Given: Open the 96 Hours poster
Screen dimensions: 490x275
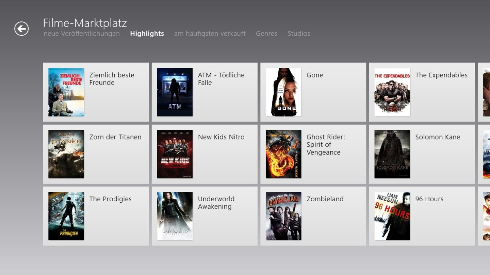Looking at the screenshot, I should point(392,216).
